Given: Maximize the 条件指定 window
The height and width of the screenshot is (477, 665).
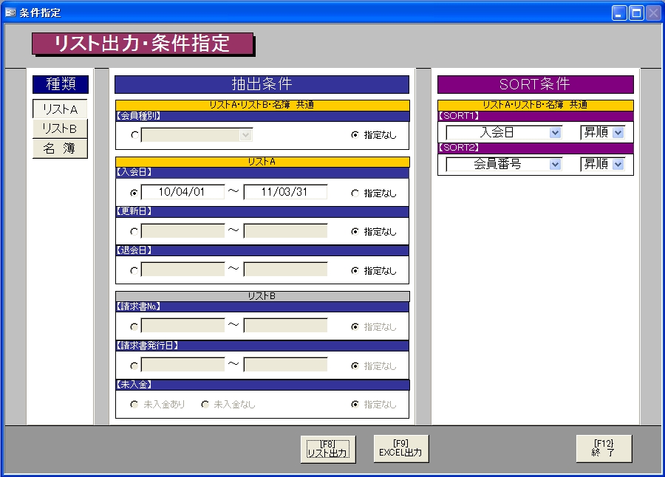Looking at the screenshot, I should pos(636,13).
